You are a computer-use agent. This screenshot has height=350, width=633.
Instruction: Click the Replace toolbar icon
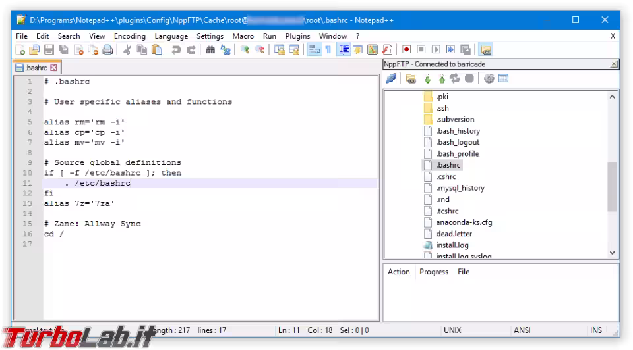click(x=226, y=49)
